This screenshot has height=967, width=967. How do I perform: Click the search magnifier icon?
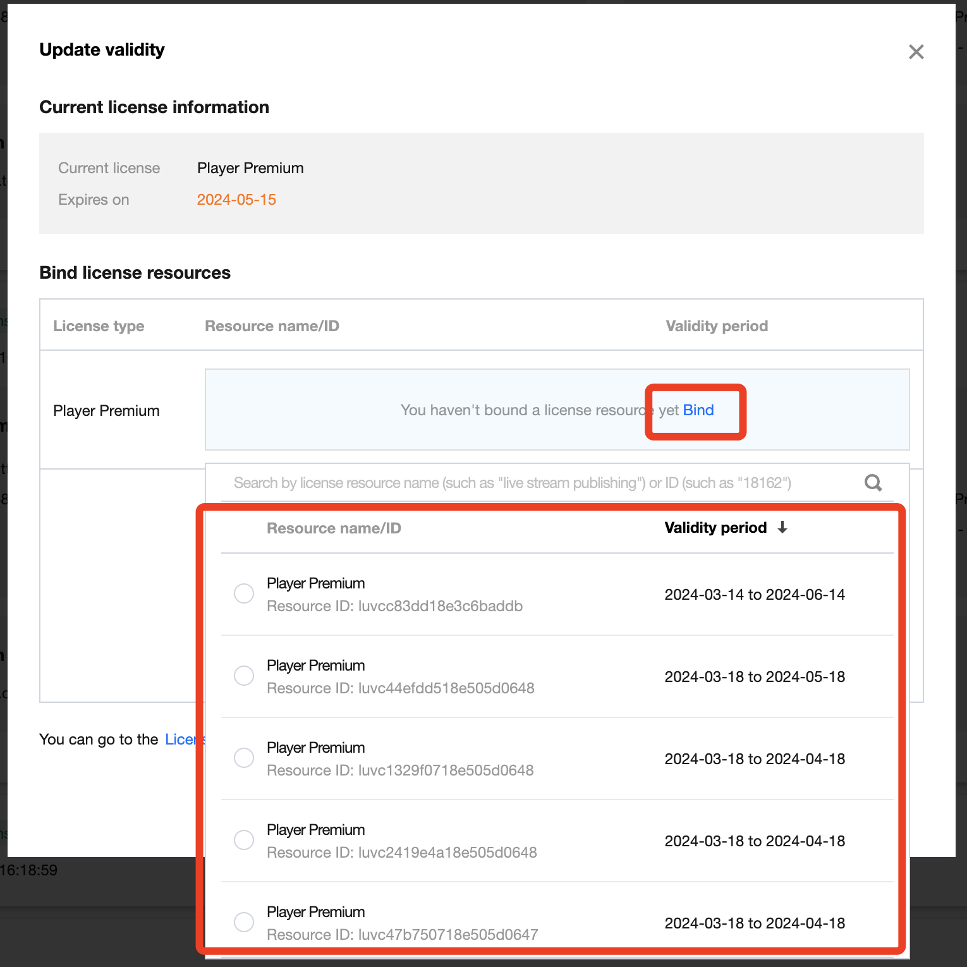pyautogui.click(x=873, y=483)
